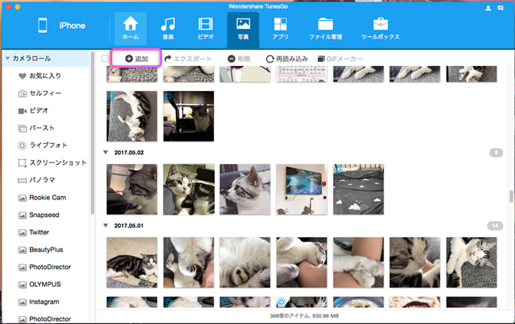Collapse the 2017.05.02 date group
This screenshot has width=515, height=324.
(x=105, y=152)
